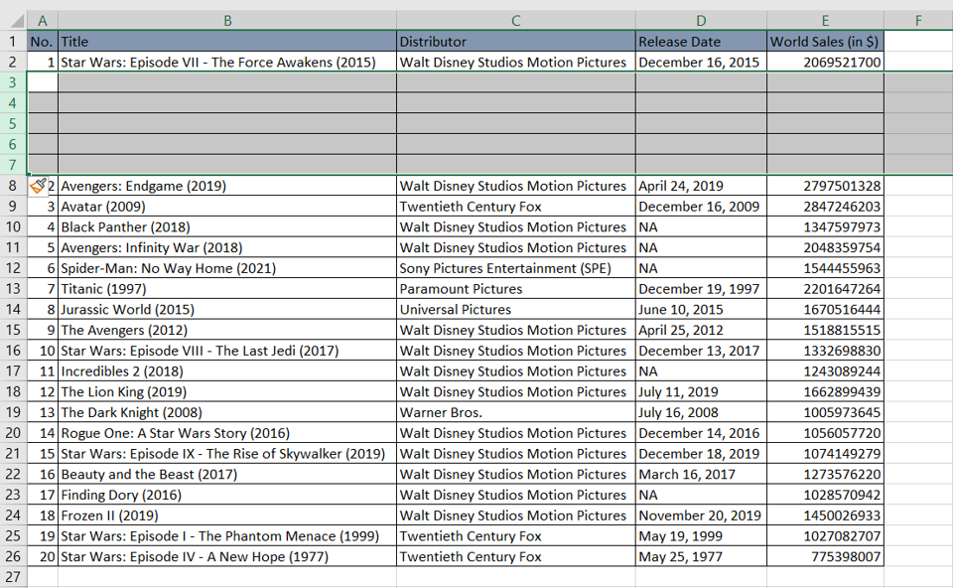Viewport: 953px width, 588px height.
Task: Select column B header
Action: (x=227, y=21)
